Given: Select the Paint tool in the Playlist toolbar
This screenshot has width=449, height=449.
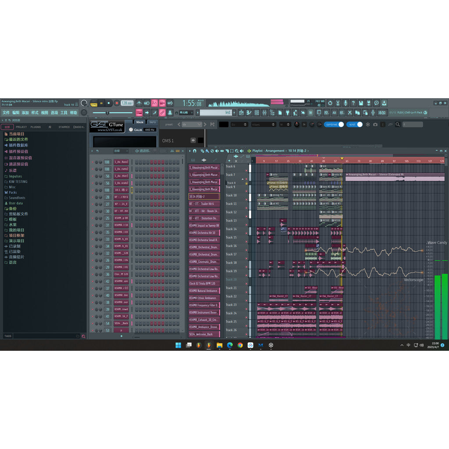Looking at the screenshot, I should [x=207, y=151].
